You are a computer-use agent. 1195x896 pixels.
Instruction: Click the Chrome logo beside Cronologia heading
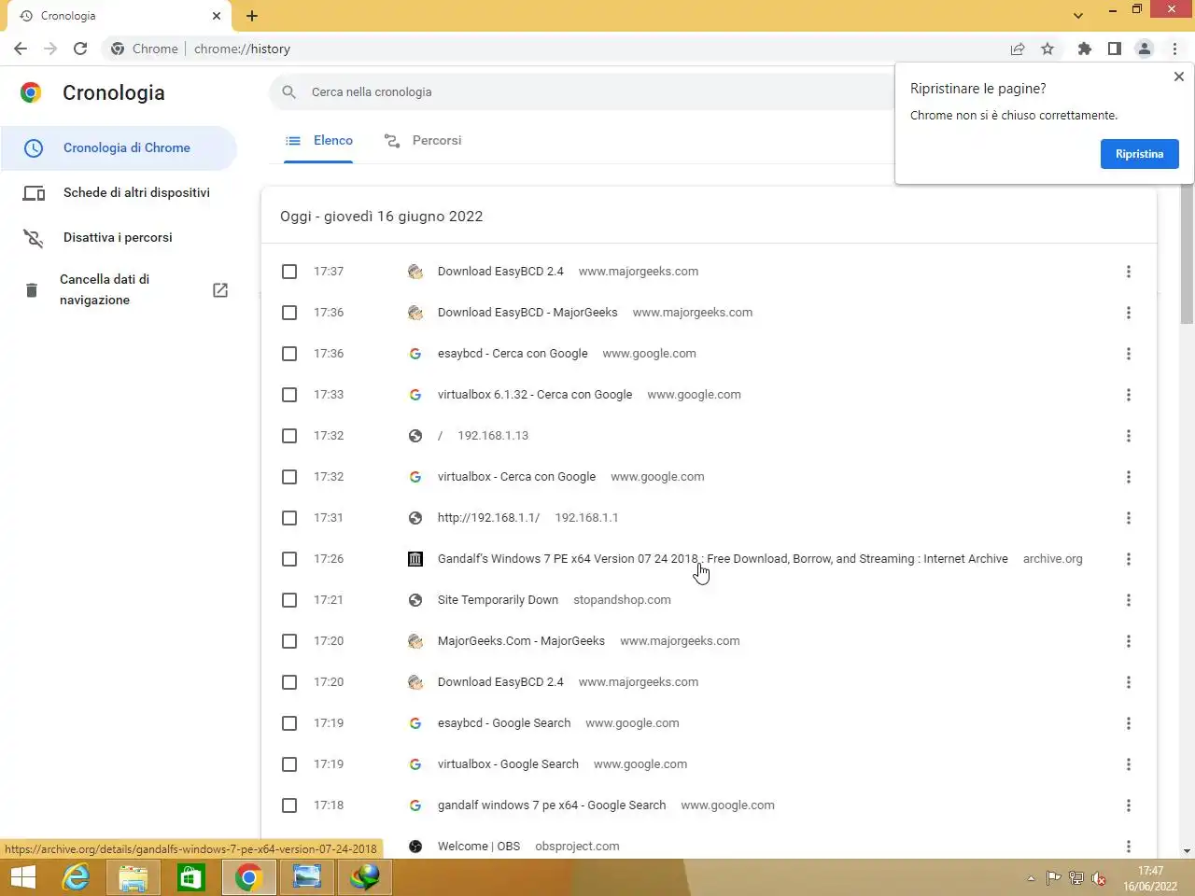tap(31, 92)
